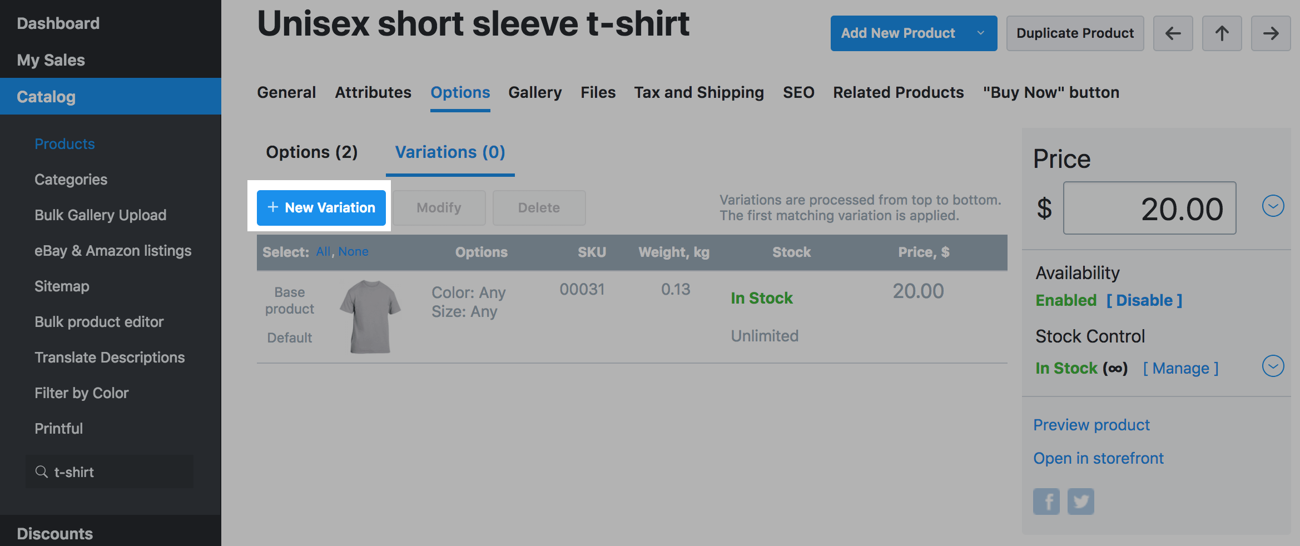Image resolution: width=1300 pixels, height=546 pixels.
Task: Click the up arrow navigation button
Action: click(x=1222, y=33)
